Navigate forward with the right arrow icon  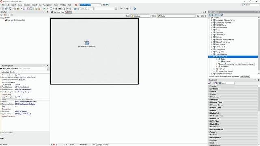click(x=127, y=9)
